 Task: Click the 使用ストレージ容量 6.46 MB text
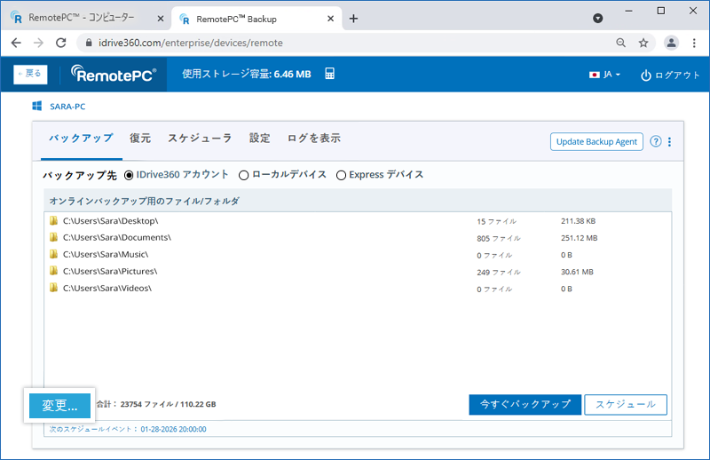click(247, 74)
